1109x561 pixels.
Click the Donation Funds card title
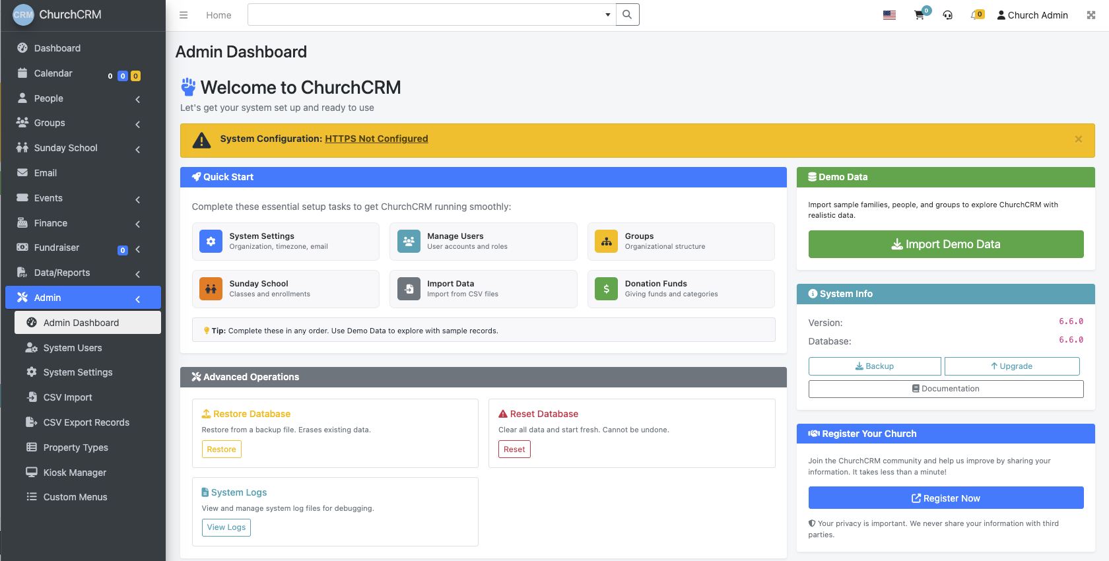click(656, 284)
